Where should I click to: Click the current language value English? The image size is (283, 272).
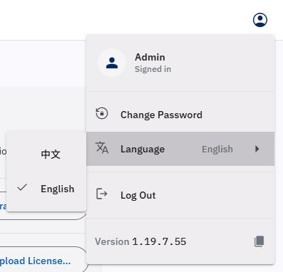[217, 150]
